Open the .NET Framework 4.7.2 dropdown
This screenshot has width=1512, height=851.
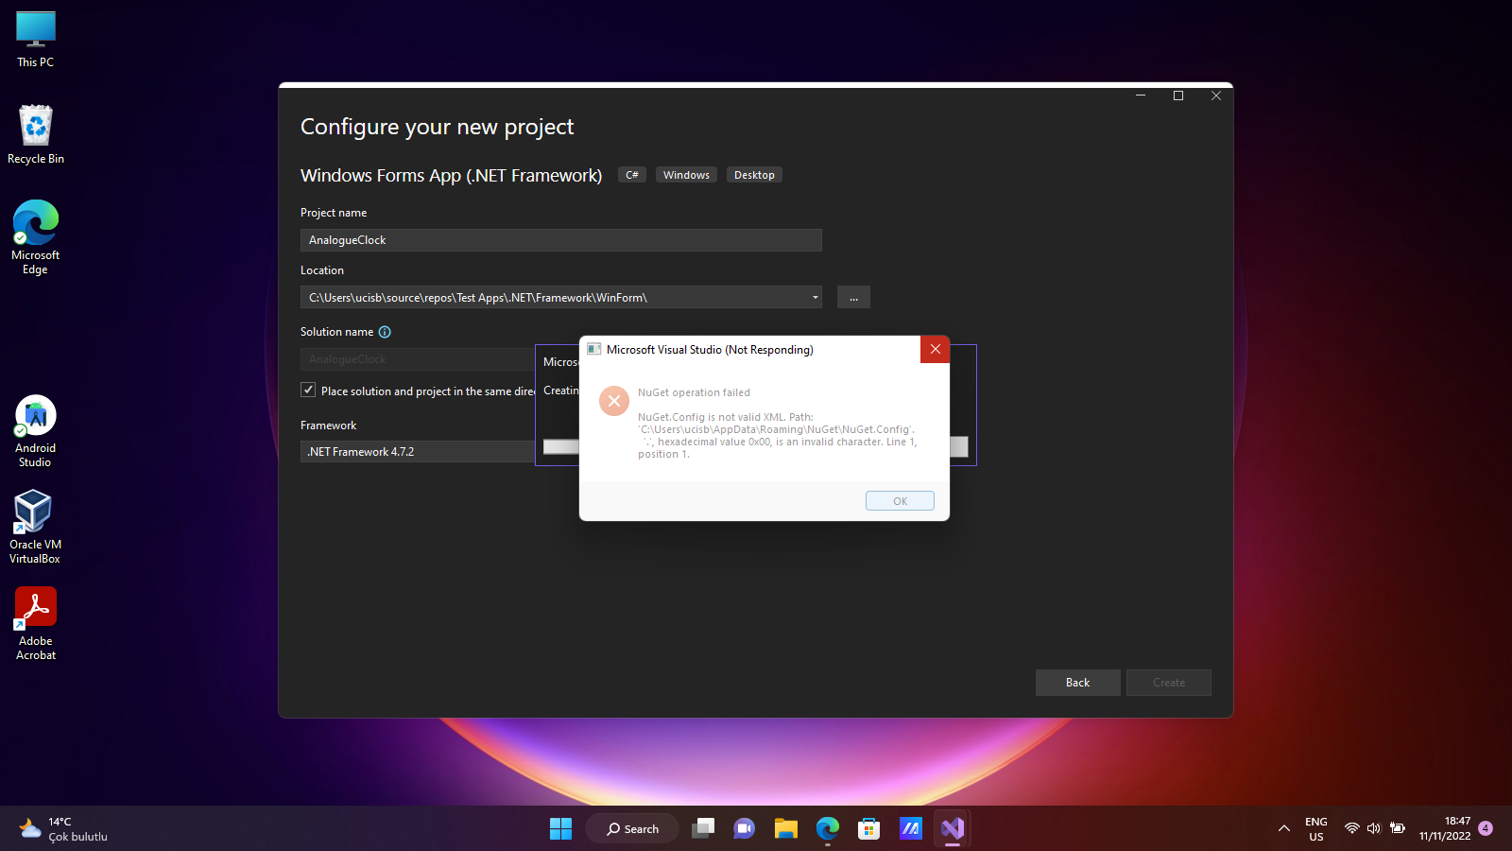(418, 452)
